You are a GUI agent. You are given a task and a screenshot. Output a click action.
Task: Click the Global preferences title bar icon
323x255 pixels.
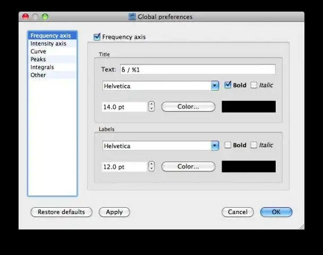[132, 16]
